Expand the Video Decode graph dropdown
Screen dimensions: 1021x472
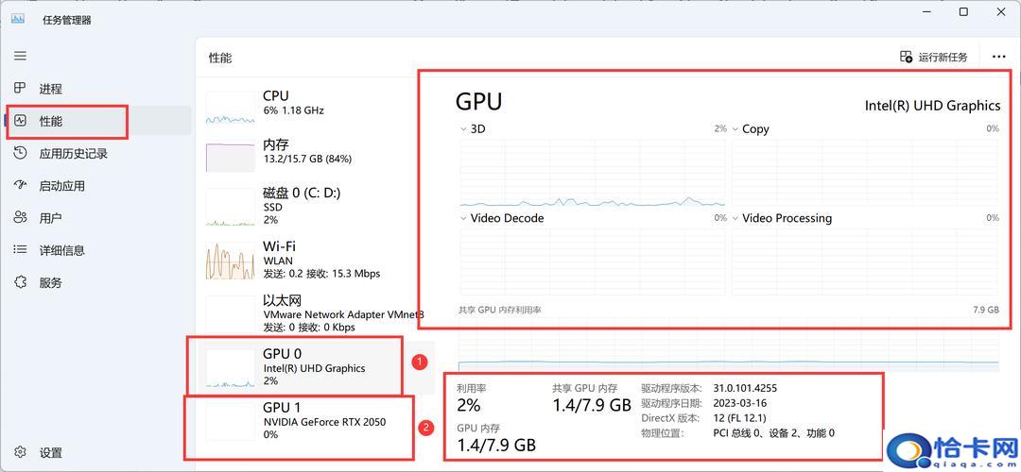click(x=463, y=218)
